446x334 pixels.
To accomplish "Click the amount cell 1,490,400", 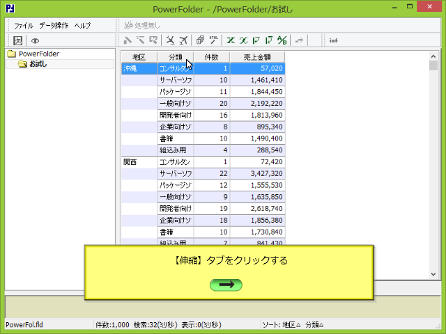I will point(257,138).
